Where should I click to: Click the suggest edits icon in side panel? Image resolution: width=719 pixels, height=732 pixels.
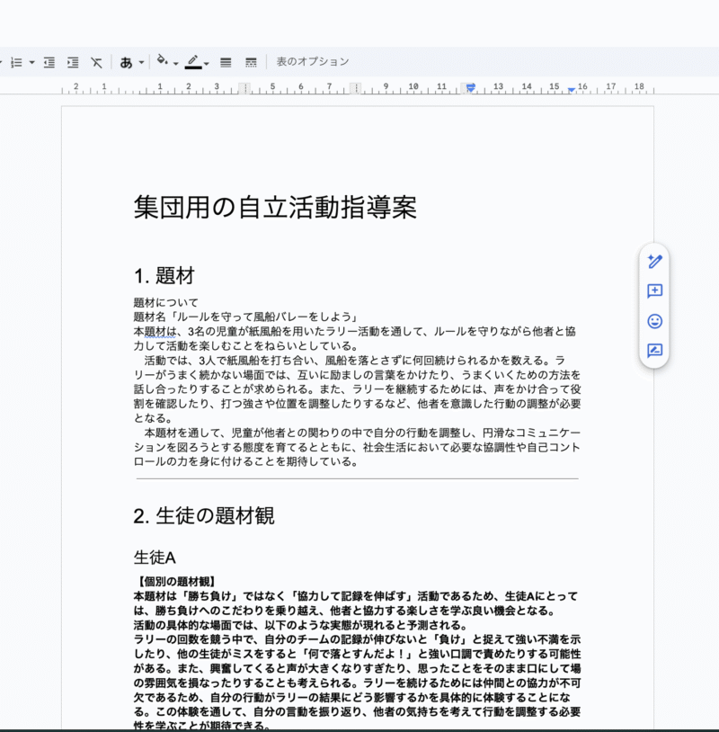click(654, 351)
